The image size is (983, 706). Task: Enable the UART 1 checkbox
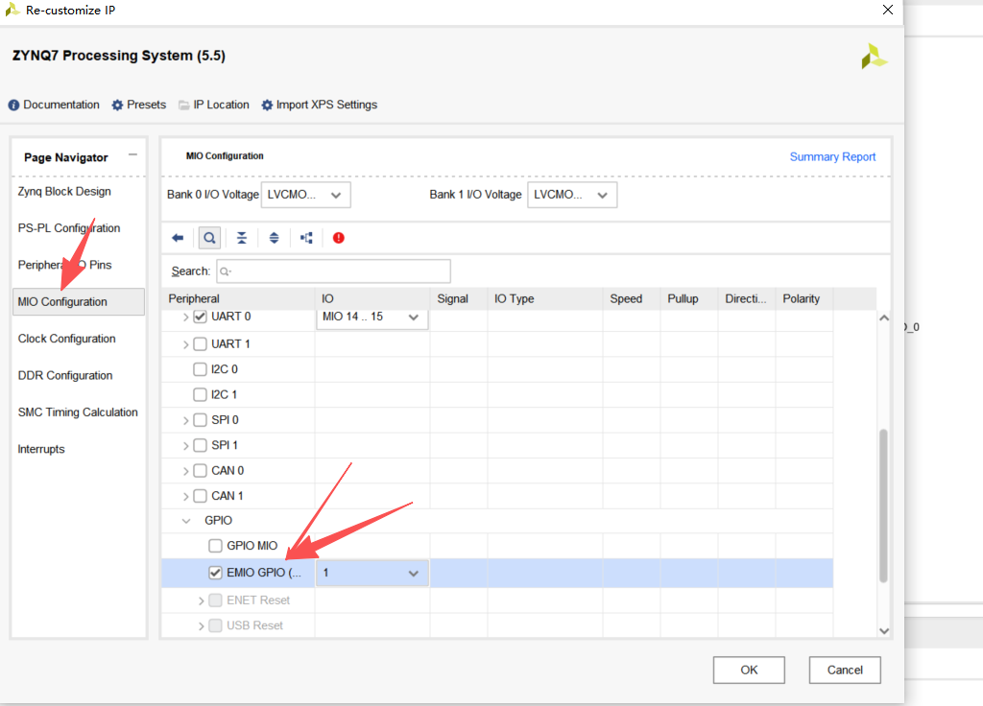200,344
